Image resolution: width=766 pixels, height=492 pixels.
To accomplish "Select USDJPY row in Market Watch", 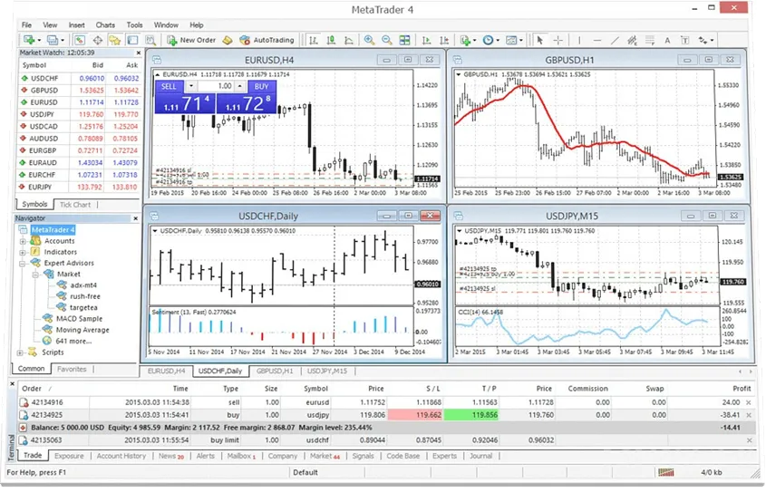I will tap(80, 115).
